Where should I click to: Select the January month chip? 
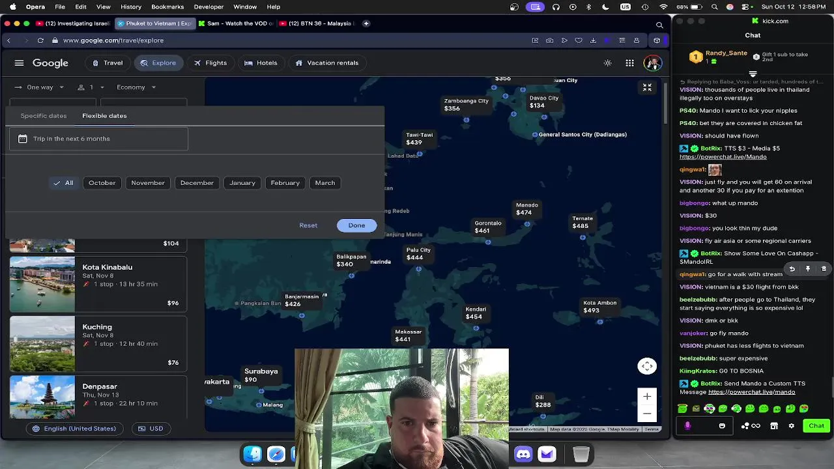click(242, 183)
